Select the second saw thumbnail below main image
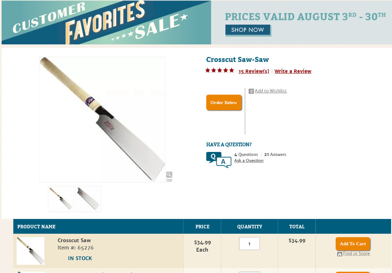Screen dimensions: 392x273 point(88,199)
